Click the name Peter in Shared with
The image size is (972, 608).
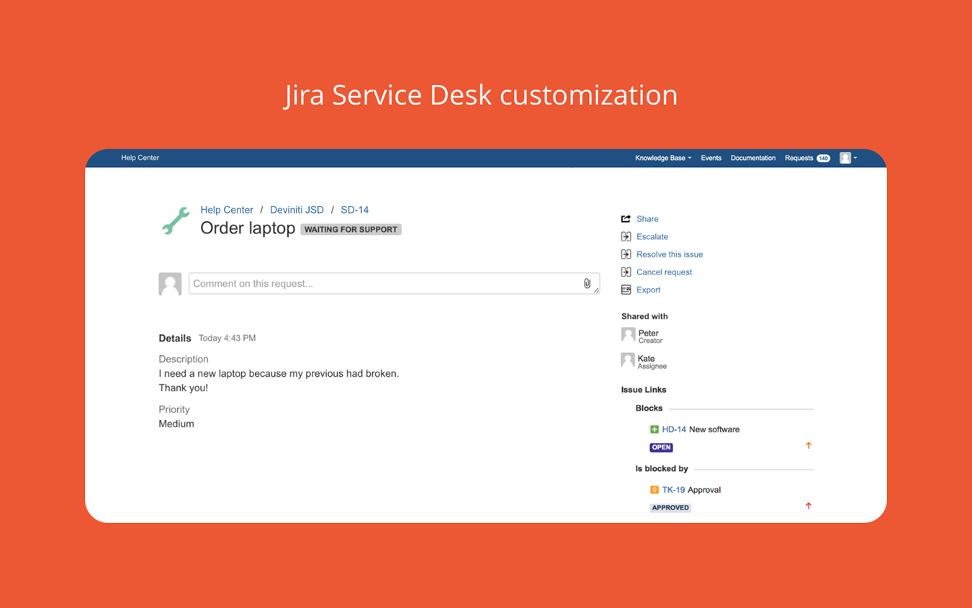[x=648, y=333]
